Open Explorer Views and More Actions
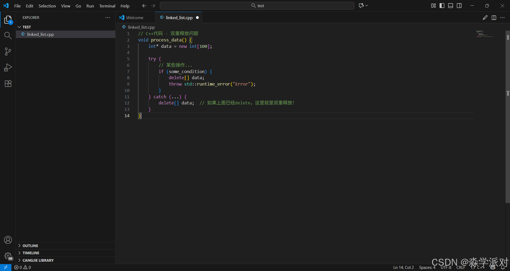This screenshot has height=271, width=510. click(108, 18)
